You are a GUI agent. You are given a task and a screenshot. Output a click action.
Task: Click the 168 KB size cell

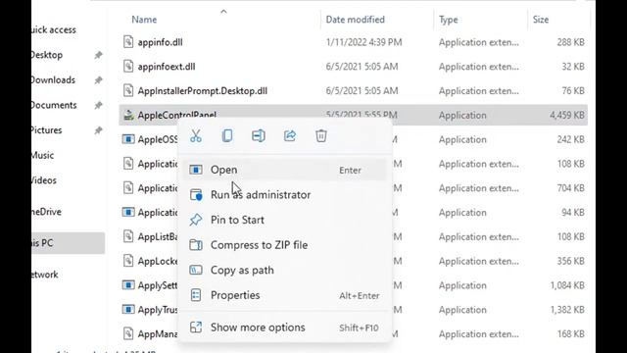570,333
